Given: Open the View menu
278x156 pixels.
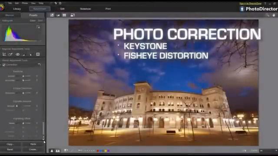Looking at the screenshot, I should pos(33,3).
